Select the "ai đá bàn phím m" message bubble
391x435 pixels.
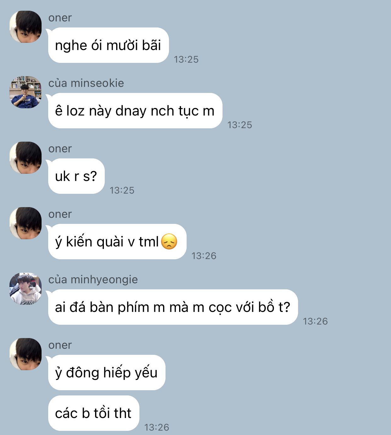click(173, 307)
